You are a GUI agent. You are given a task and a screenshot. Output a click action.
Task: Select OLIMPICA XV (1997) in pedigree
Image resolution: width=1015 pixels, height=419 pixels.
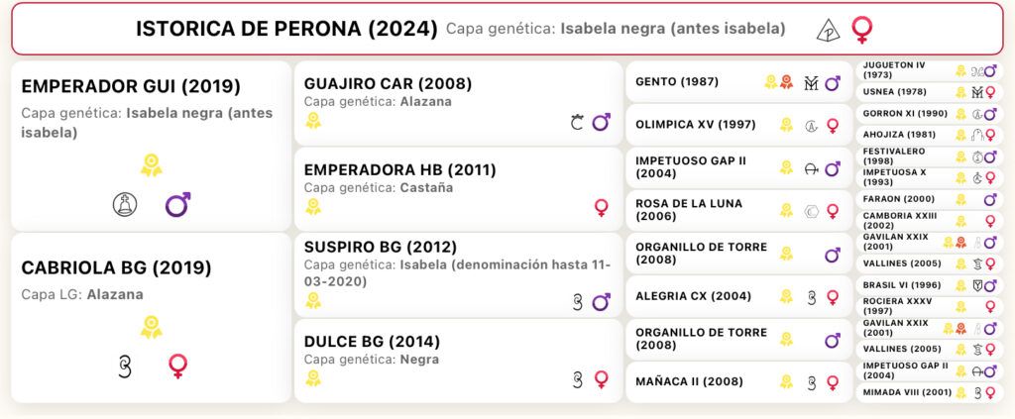click(x=739, y=125)
